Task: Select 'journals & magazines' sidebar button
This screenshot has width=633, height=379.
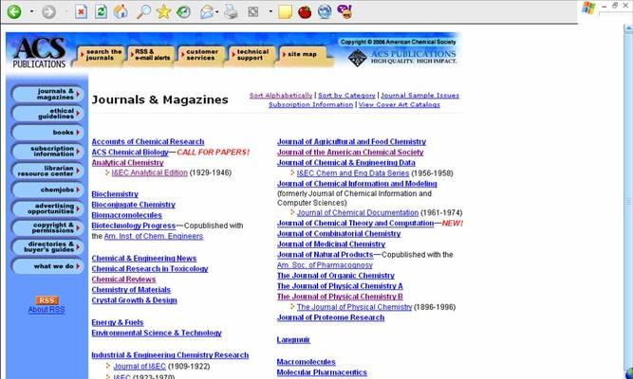Action: (x=47, y=95)
